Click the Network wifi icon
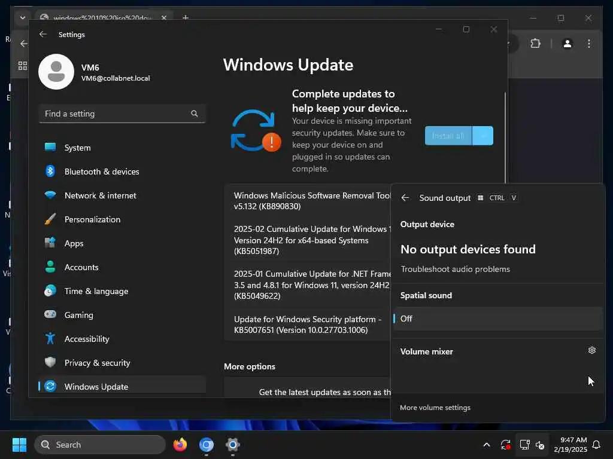The image size is (613, 459). coord(50,195)
